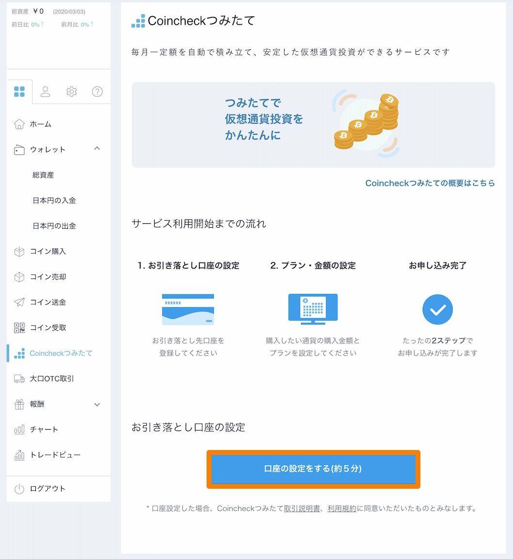Collapse the ウォレット menu chevron
Viewport: 513px width, 559px height.
point(97,148)
